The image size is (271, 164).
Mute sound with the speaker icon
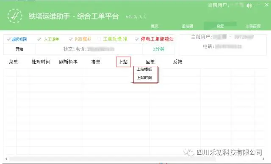click(249, 5)
